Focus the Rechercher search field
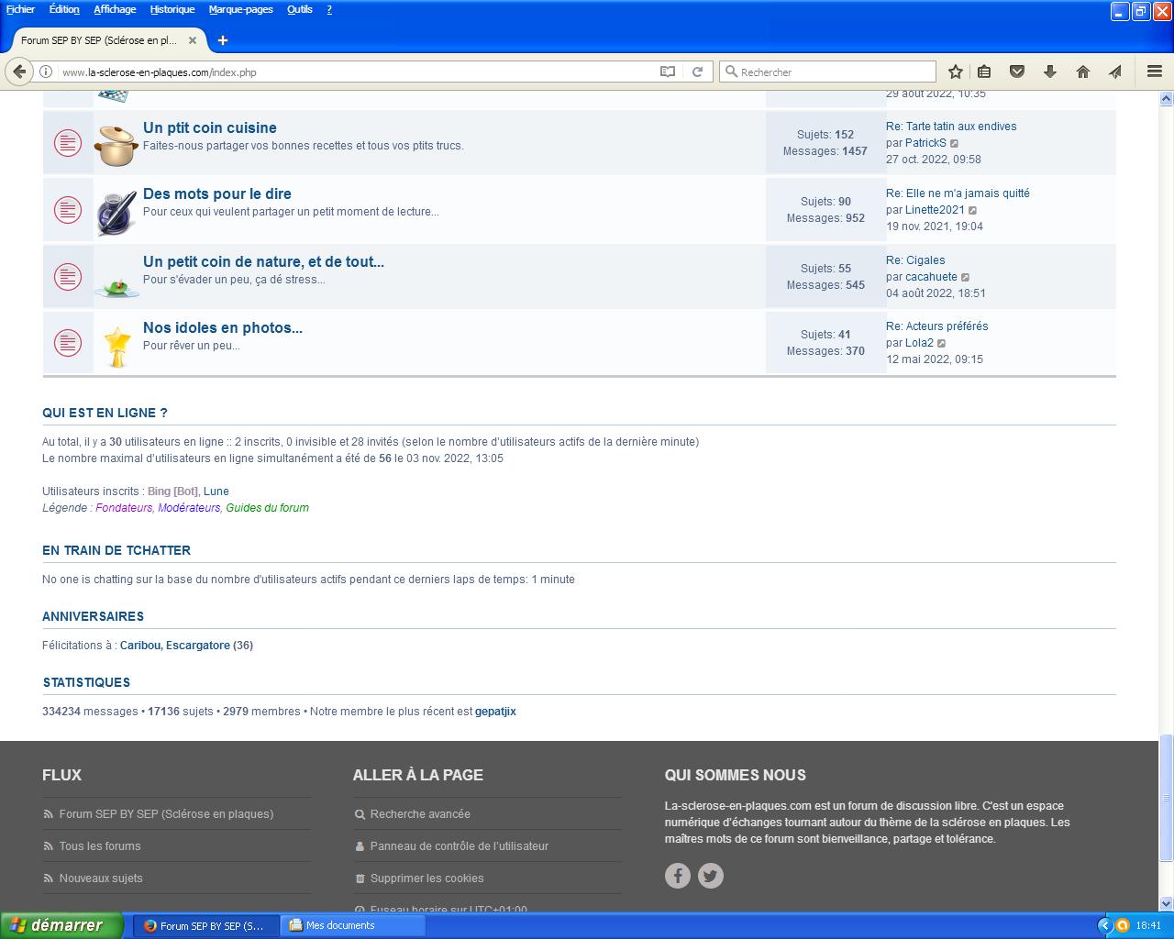 [x=828, y=72]
